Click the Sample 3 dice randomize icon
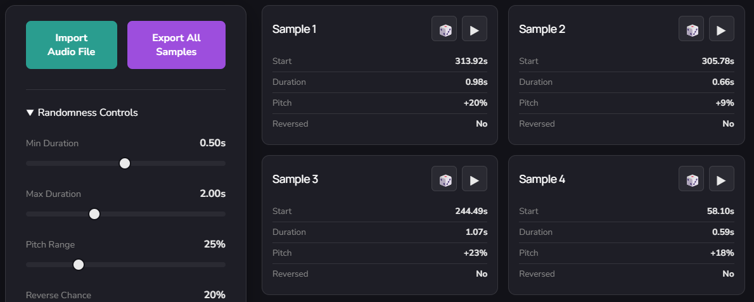The image size is (754, 302). [x=444, y=179]
